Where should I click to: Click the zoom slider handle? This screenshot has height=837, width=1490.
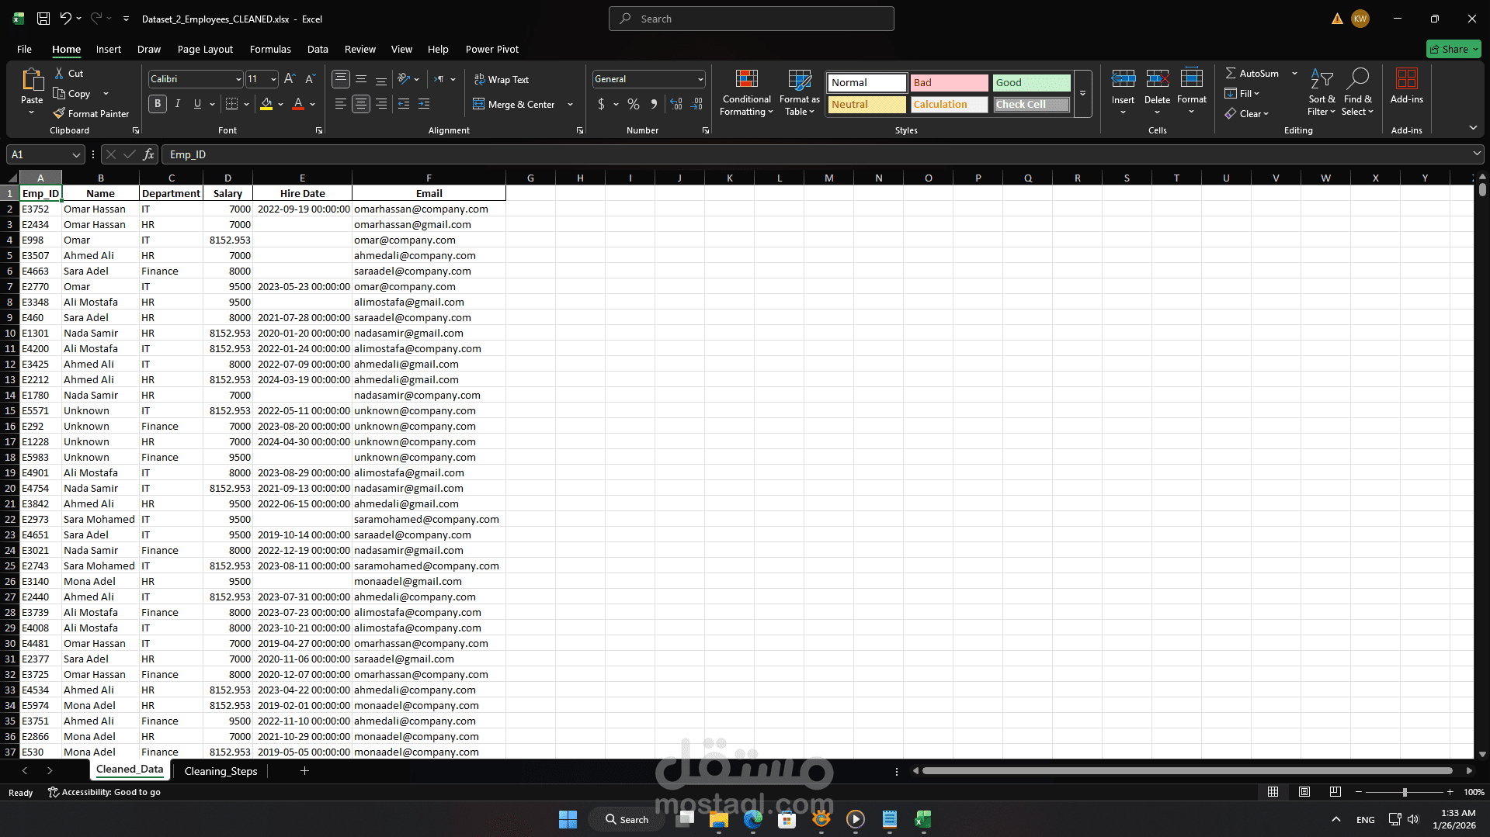1405,792
